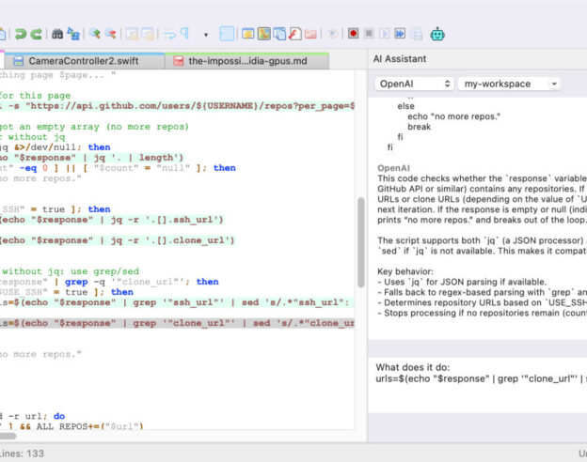Image resolution: width=587 pixels, height=462 pixels.
Task: Click the Zoom In magnifier icon
Action: click(95, 34)
